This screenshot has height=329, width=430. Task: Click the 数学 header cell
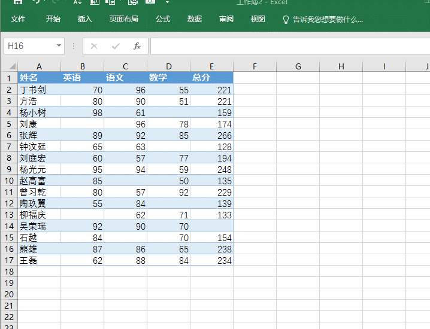click(x=169, y=78)
